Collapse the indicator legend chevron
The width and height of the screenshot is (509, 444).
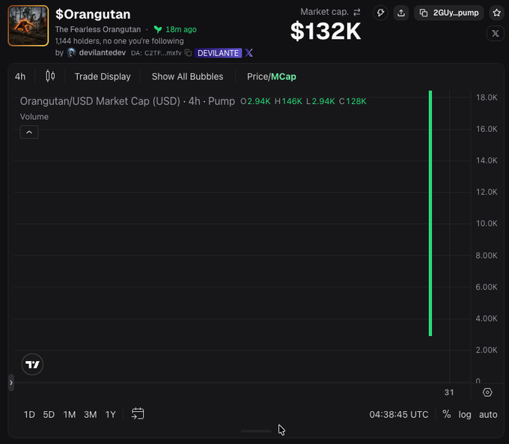click(x=29, y=133)
